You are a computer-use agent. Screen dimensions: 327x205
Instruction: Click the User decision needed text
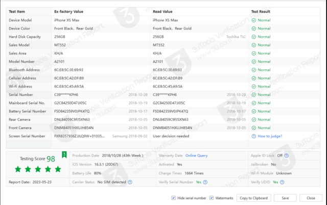[171, 136]
